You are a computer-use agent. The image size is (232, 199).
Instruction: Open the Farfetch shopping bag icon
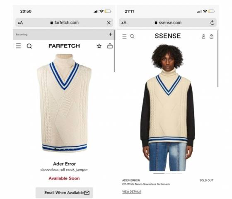(110, 46)
